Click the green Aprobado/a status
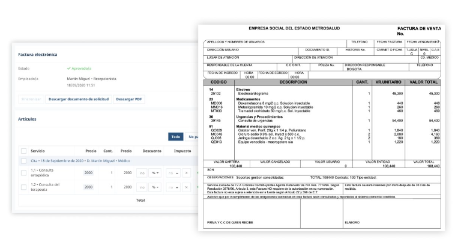Screen dimensions: 464x245 79,68
